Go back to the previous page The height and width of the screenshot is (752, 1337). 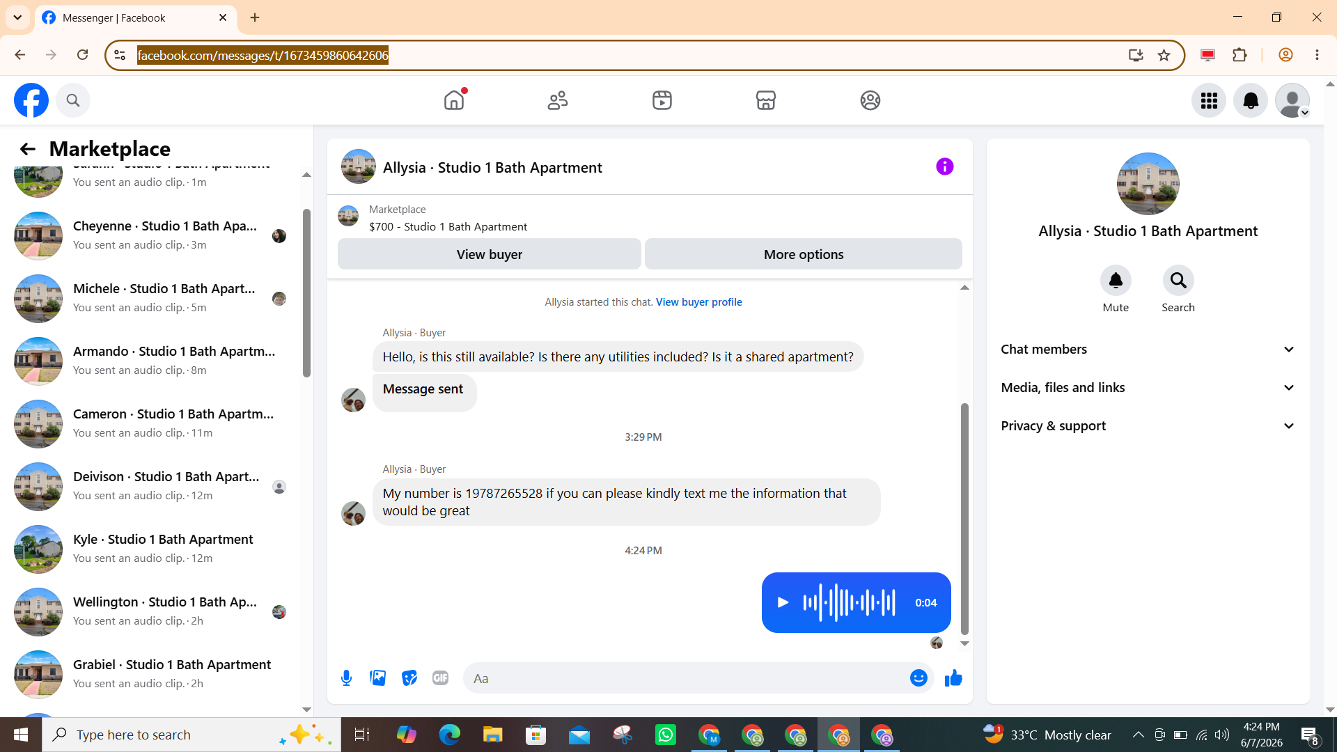pos(20,55)
